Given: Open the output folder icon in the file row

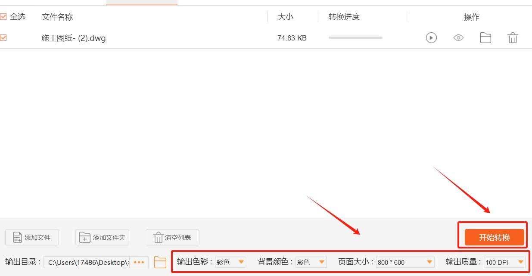Looking at the screenshot, I should [x=485, y=37].
